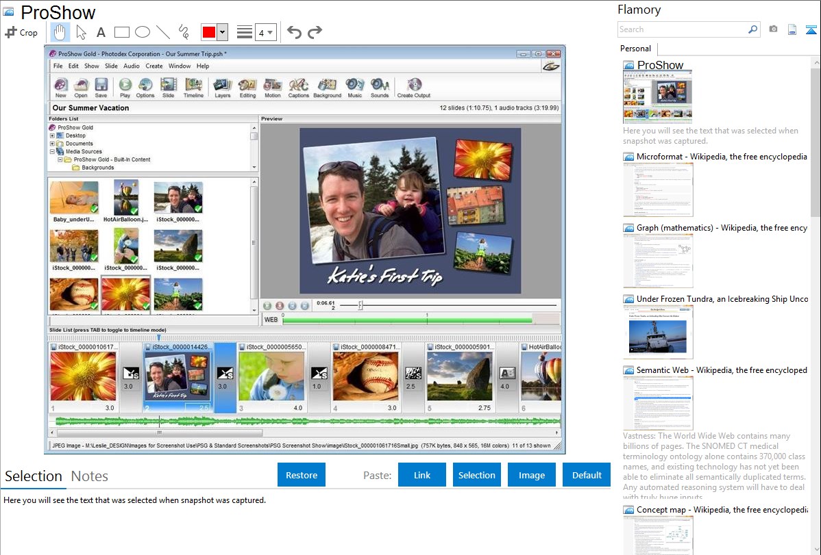Viewport: 821px width, 555px height.
Task: Click the search magnifier icon
Action: click(x=753, y=29)
